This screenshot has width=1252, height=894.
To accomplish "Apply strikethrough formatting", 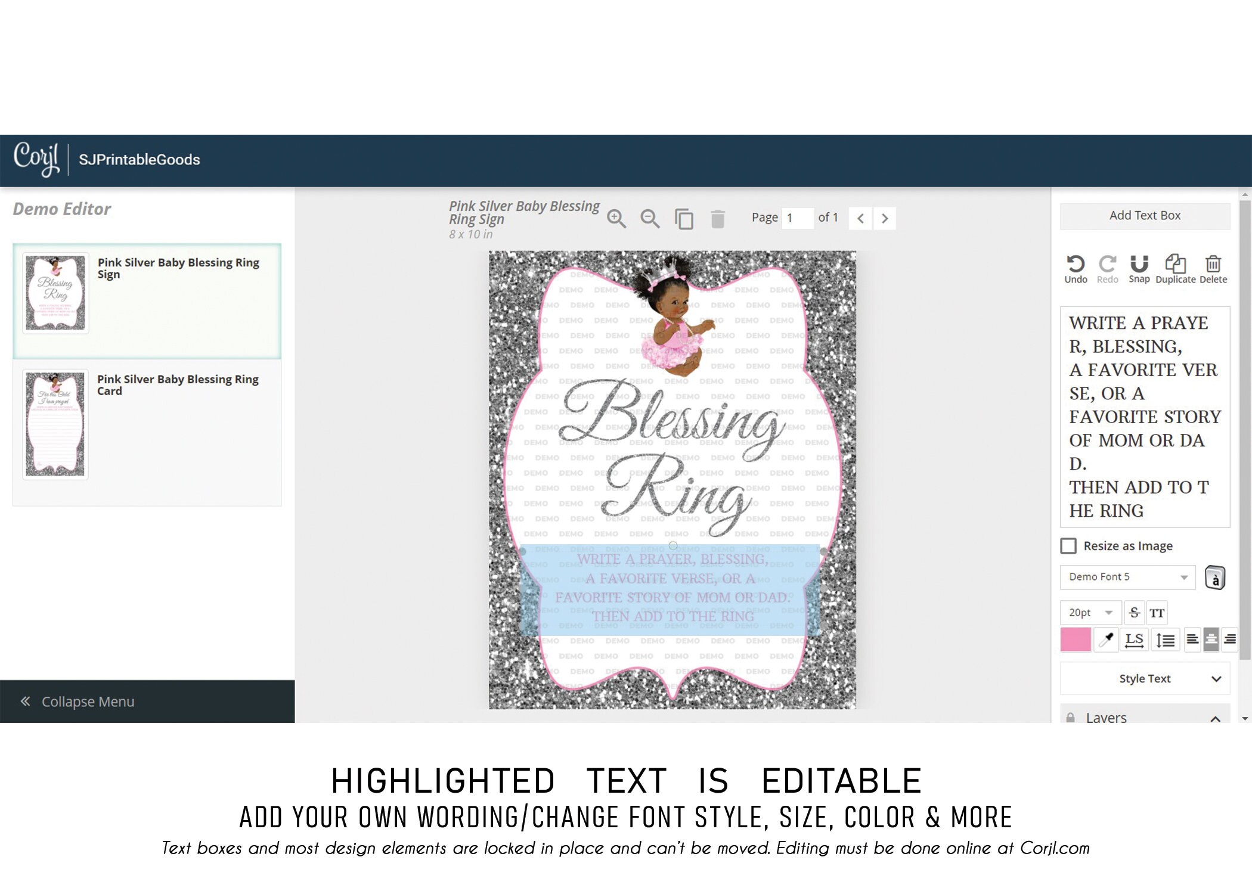I will (1134, 613).
